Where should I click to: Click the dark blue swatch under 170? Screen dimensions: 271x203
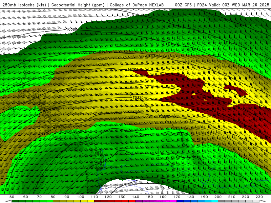click(180, 201)
